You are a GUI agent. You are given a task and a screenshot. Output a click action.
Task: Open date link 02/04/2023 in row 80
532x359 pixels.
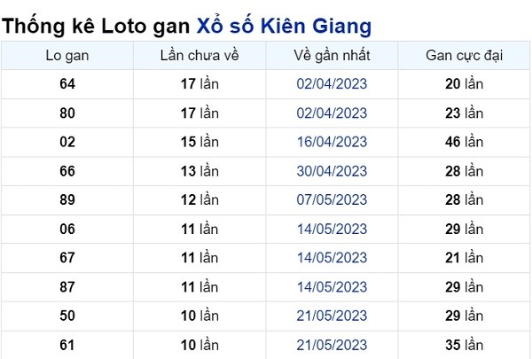click(x=332, y=113)
